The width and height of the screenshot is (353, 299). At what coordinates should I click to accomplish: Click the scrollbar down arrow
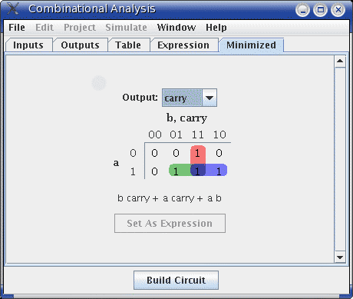point(340,257)
